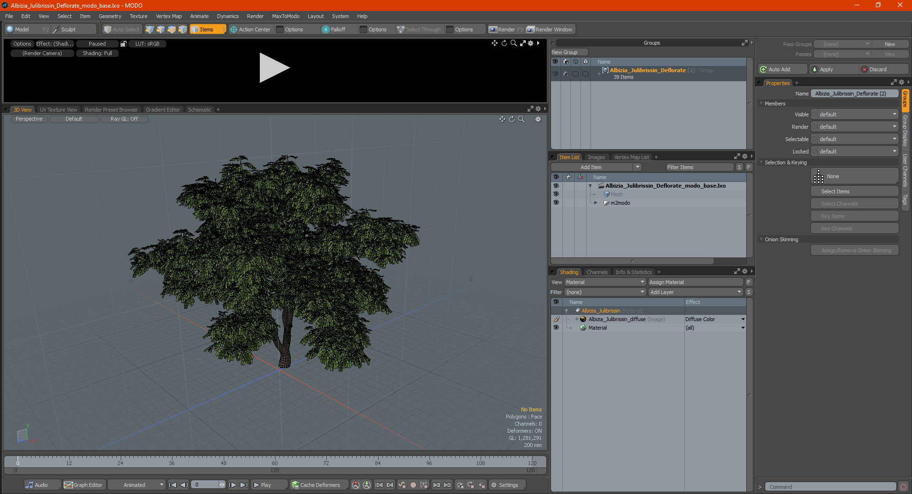This screenshot has width=912, height=494.
Task: Step to previous frame
Action: [x=184, y=485]
